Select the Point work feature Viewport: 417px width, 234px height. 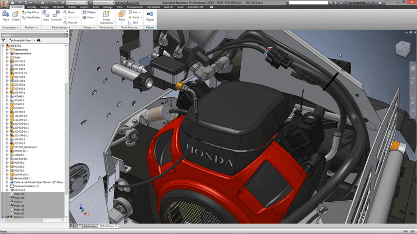[134, 18]
